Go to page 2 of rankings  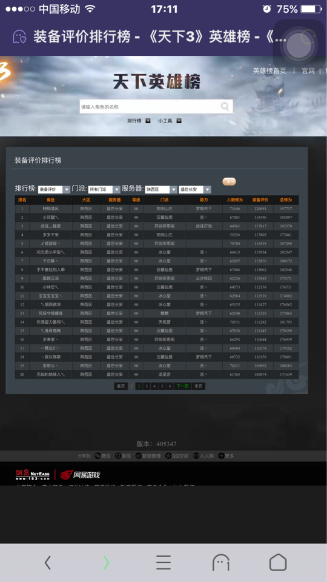tap(139, 386)
